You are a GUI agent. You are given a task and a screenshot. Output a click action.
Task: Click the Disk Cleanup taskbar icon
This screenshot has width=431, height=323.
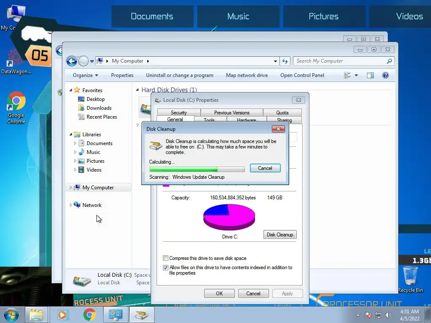click(141, 315)
